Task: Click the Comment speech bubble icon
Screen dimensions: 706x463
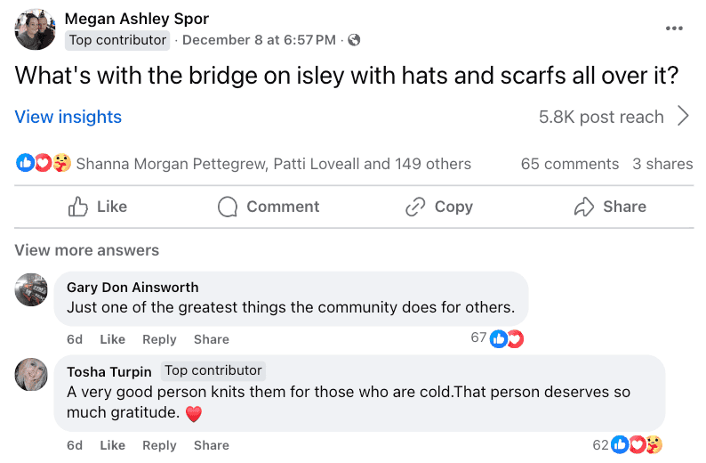Action: click(228, 207)
